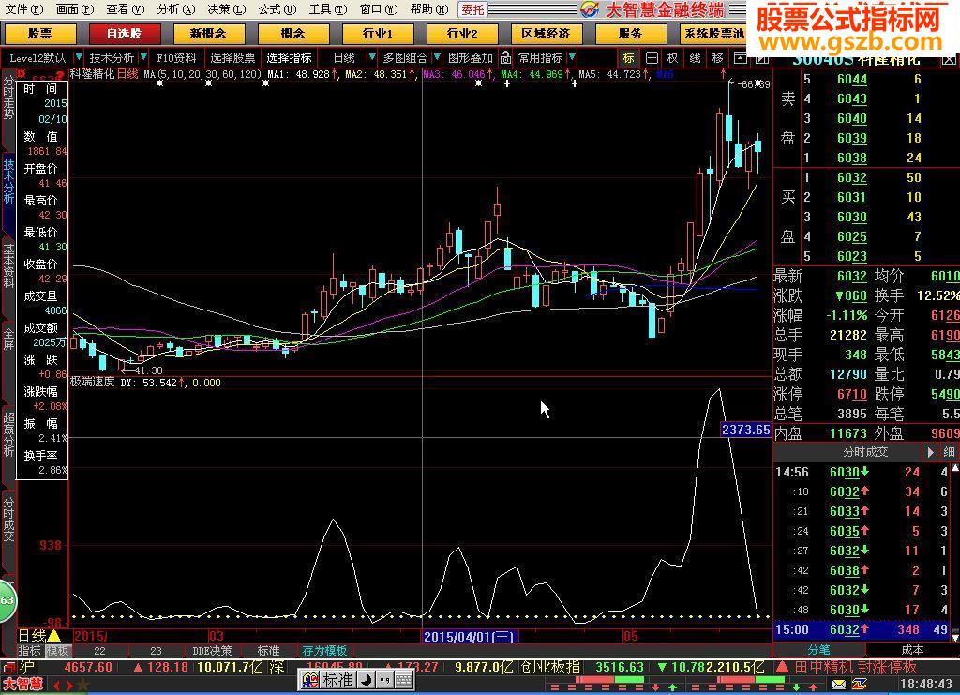Toggle the 权 rights-adjust icon
960x695 pixels.
pos(673,57)
